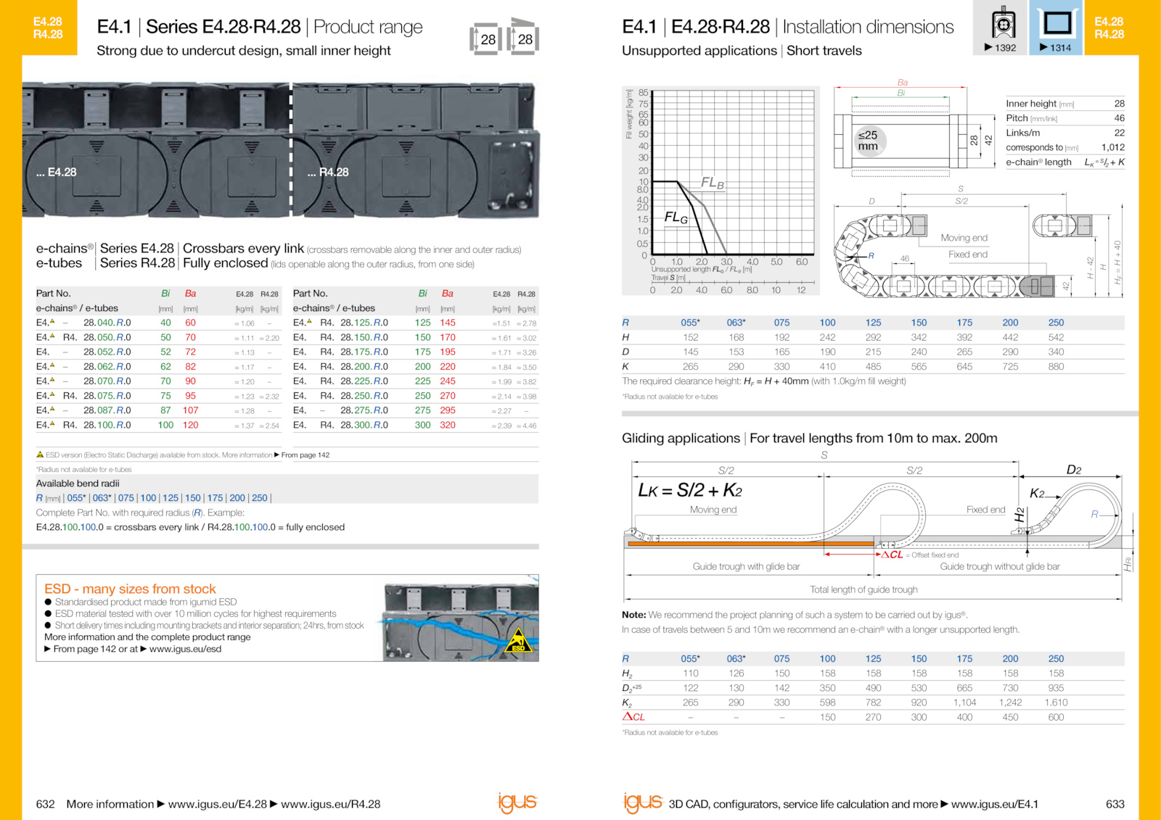Click Pitch value 46
This screenshot has height=820, width=1161.
[1120, 118]
